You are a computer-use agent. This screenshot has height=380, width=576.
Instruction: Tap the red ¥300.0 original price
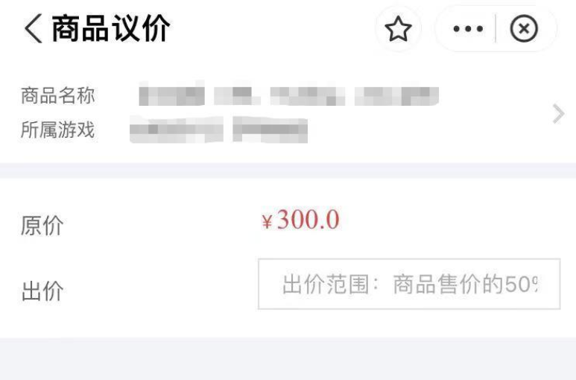click(301, 220)
